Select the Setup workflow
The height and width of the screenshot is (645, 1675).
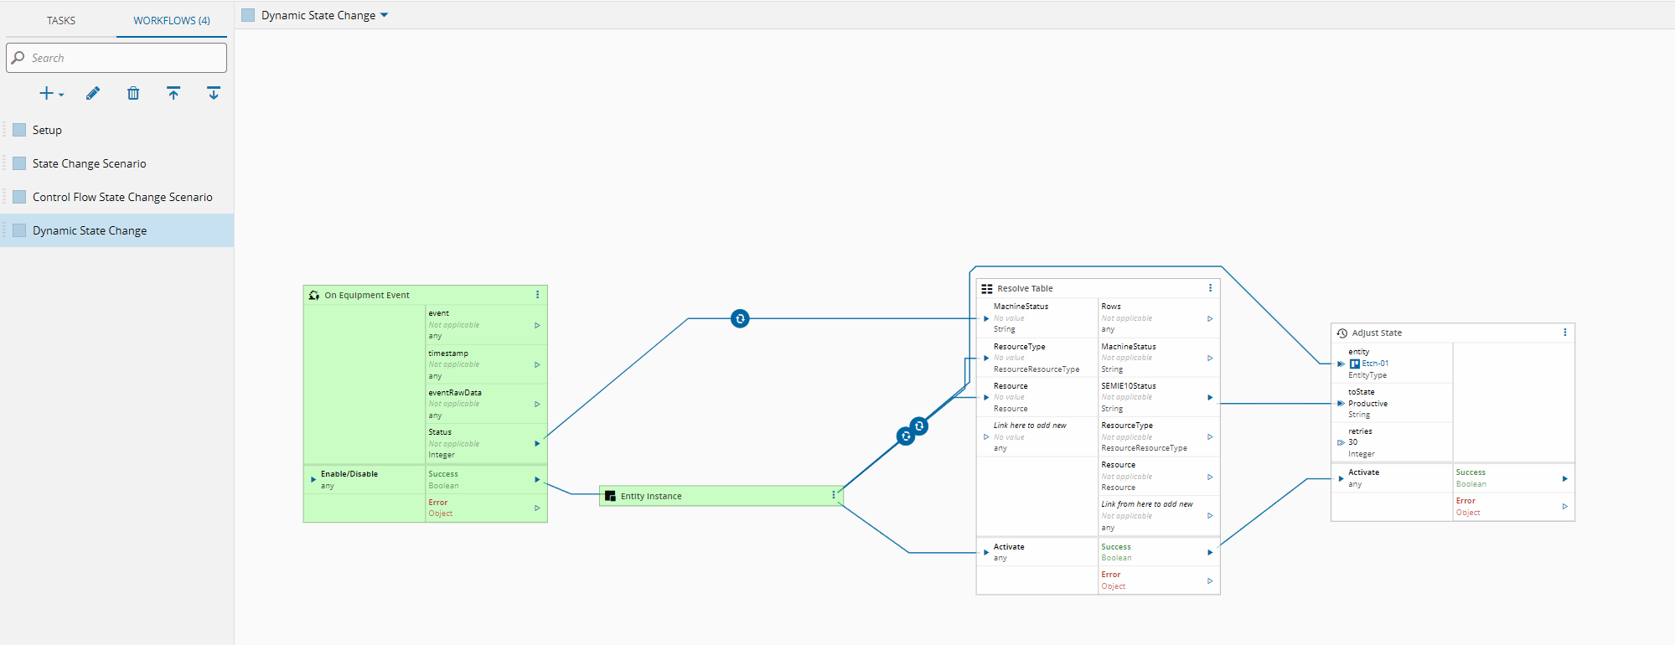coord(47,130)
